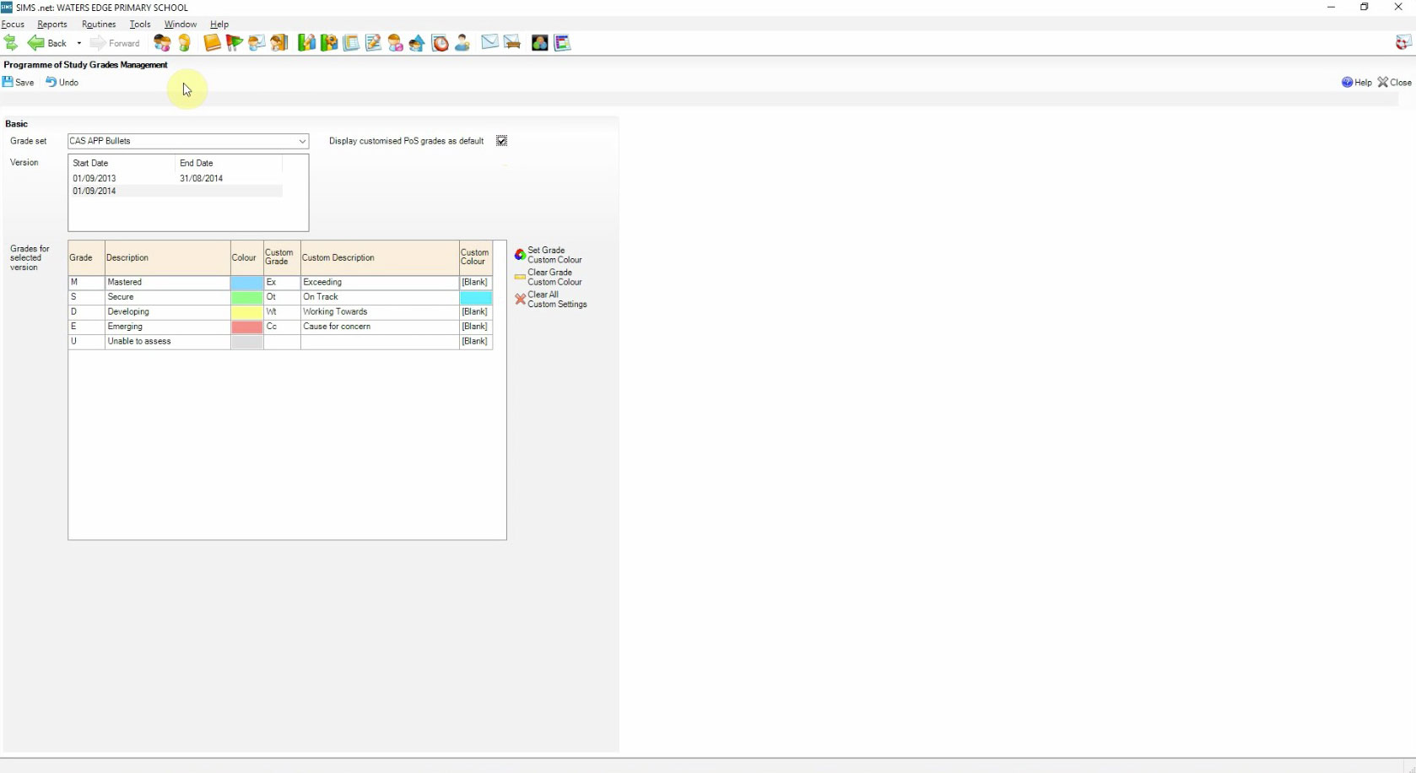
Task: Click Set Grade Custom Colour
Action: [549, 255]
